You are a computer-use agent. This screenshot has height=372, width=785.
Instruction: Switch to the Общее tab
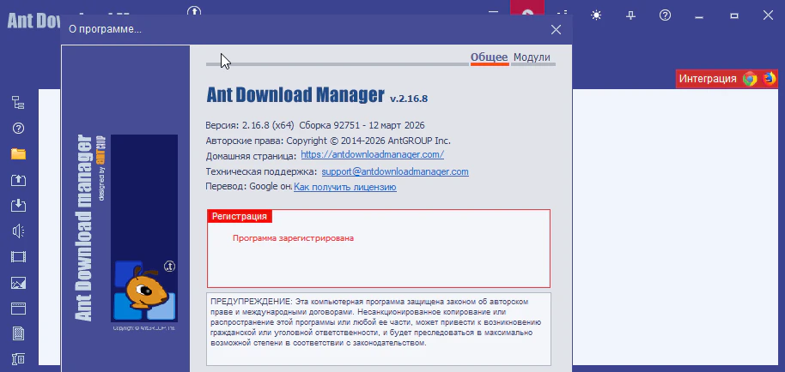point(489,57)
